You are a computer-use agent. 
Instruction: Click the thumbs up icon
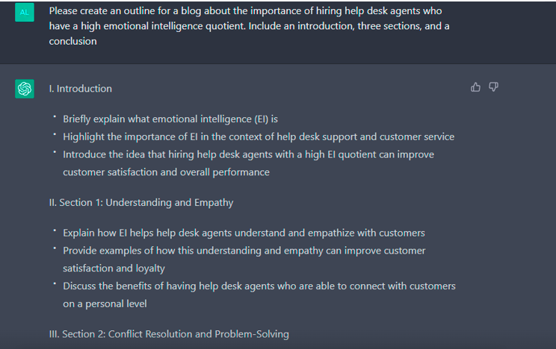pos(475,87)
